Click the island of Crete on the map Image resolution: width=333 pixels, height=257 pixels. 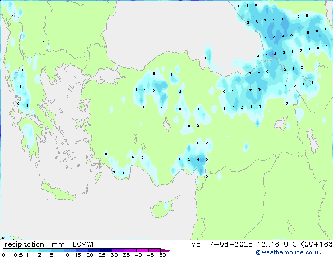[58, 192]
